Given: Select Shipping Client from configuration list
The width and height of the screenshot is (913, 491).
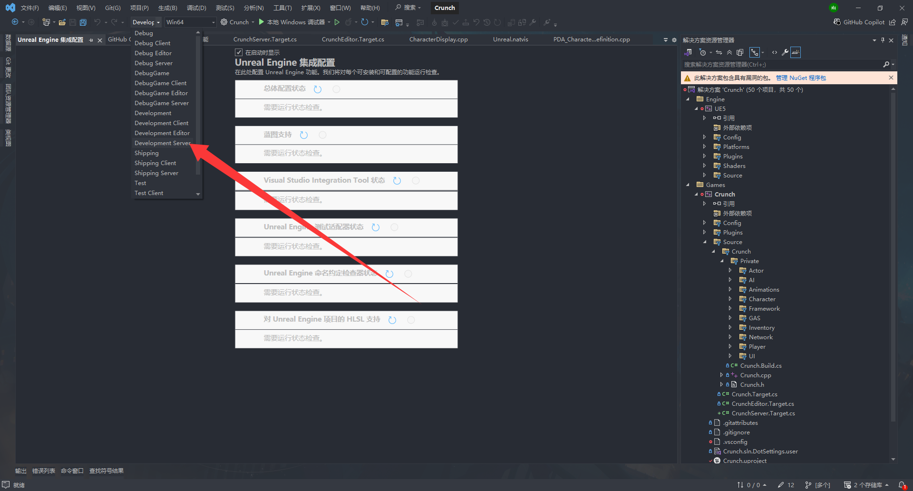Looking at the screenshot, I should tap(155, 163).
